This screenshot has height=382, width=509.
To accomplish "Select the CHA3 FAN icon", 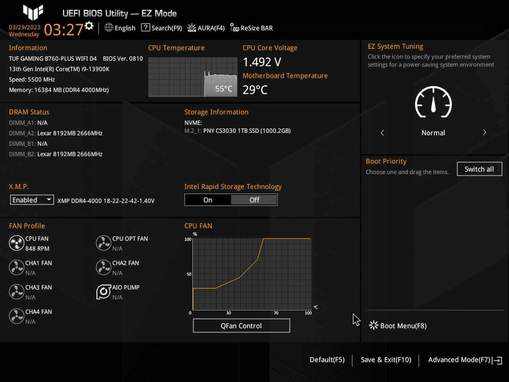I will [17, 292].
